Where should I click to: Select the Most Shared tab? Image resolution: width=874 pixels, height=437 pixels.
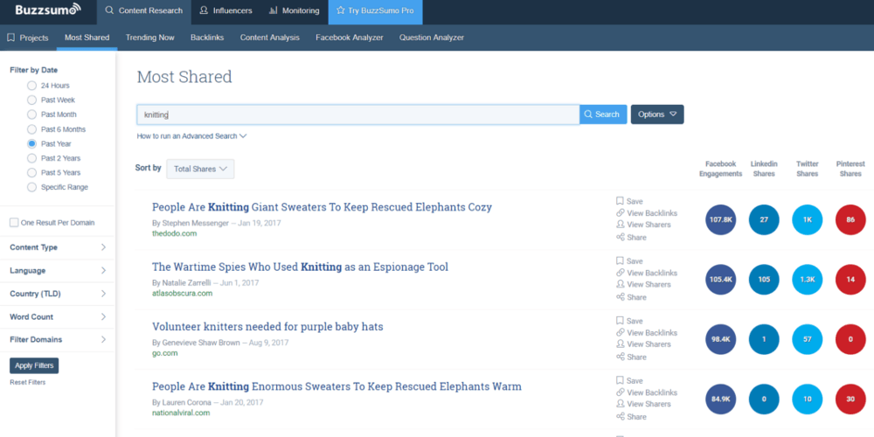[87, 38]
